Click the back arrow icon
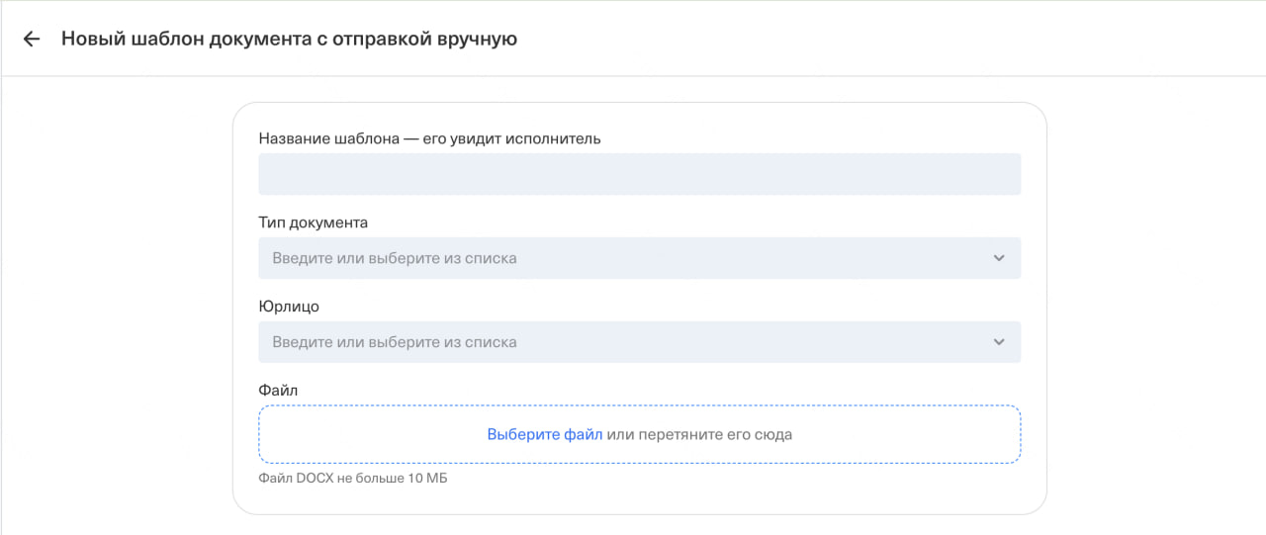Viewport: 1266px width, 535px height. (x=32, y=40)
